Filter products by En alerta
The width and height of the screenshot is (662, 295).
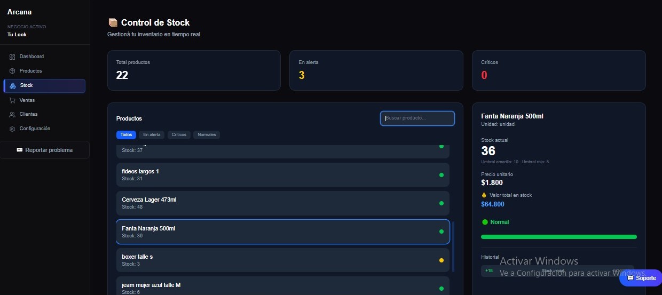152,135
